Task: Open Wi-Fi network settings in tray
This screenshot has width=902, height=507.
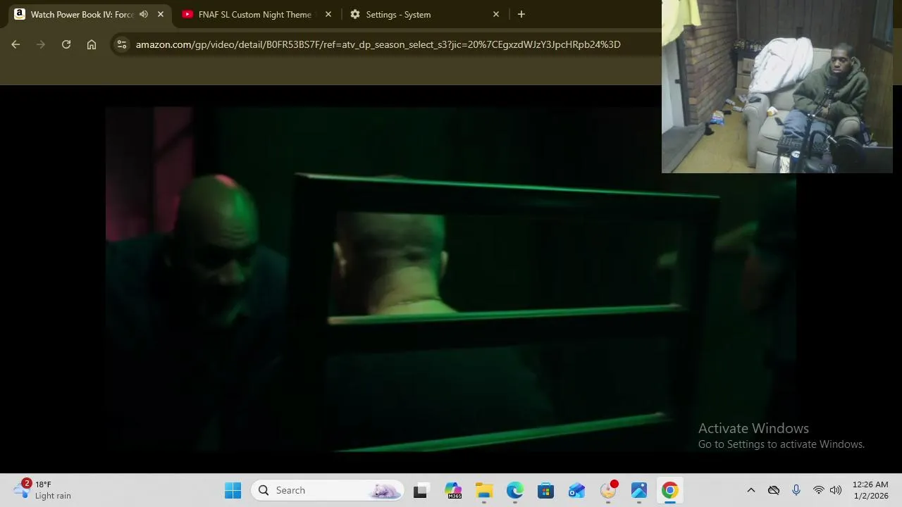Action: coord(819,490)
